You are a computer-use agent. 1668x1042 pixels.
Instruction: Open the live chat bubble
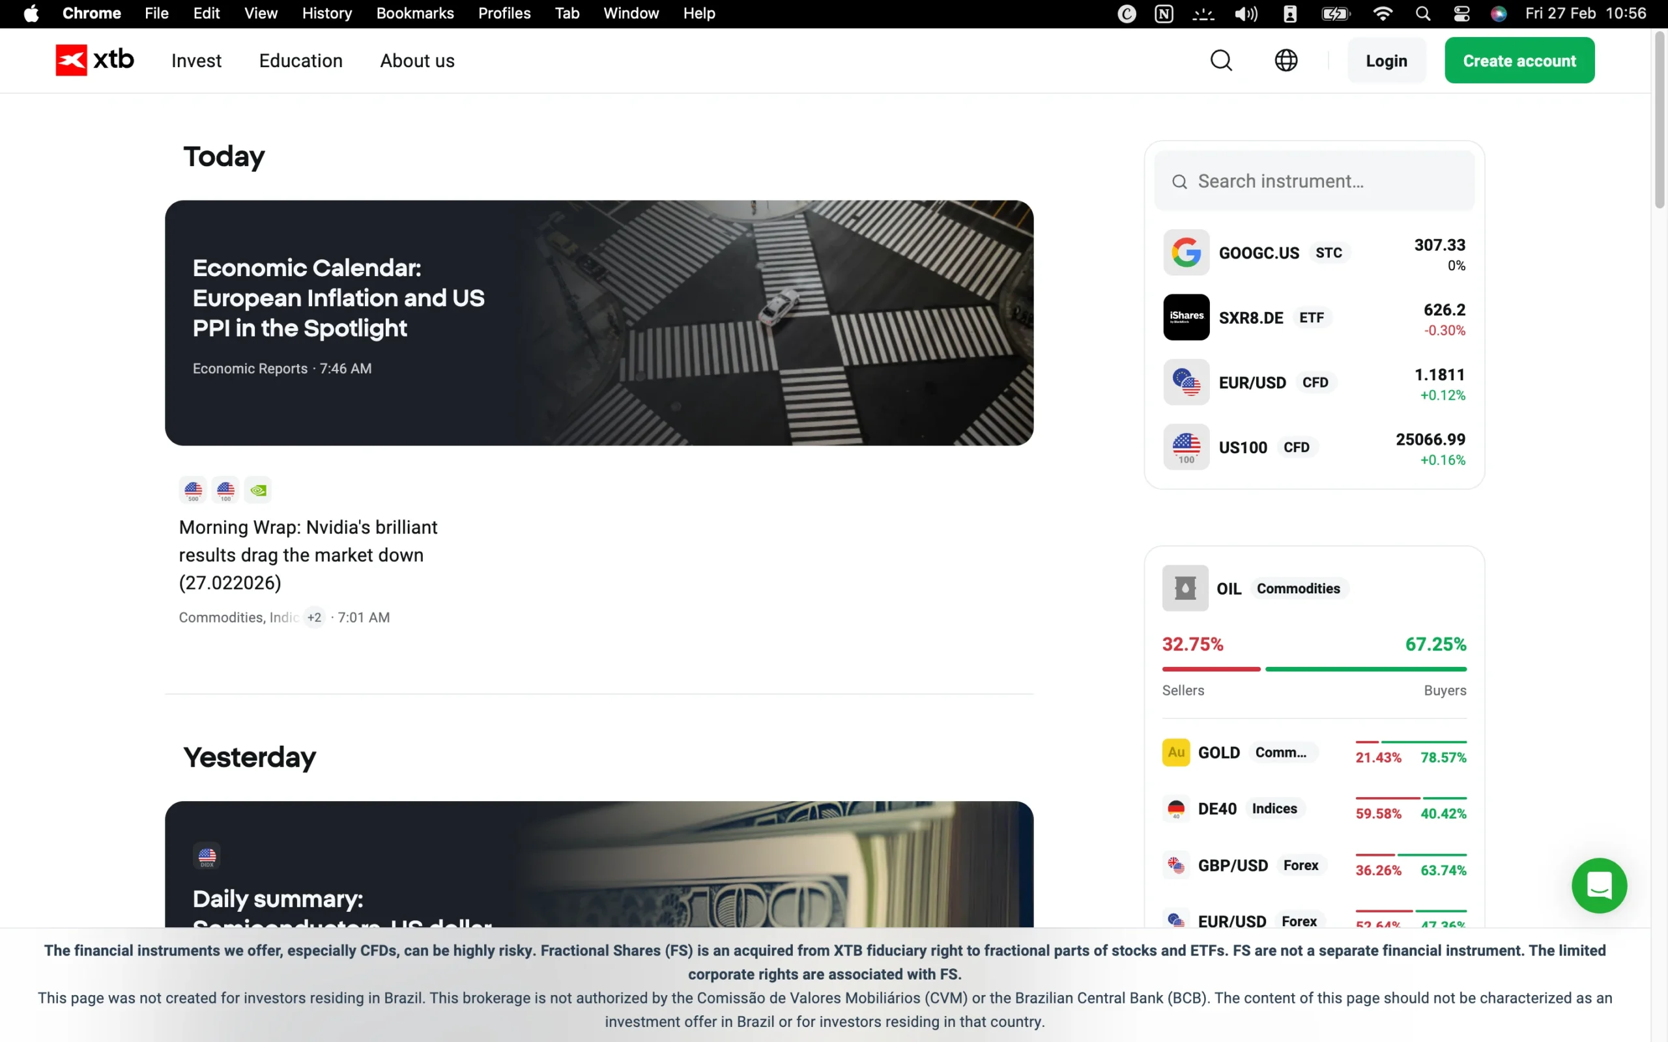coord(1598,886)
